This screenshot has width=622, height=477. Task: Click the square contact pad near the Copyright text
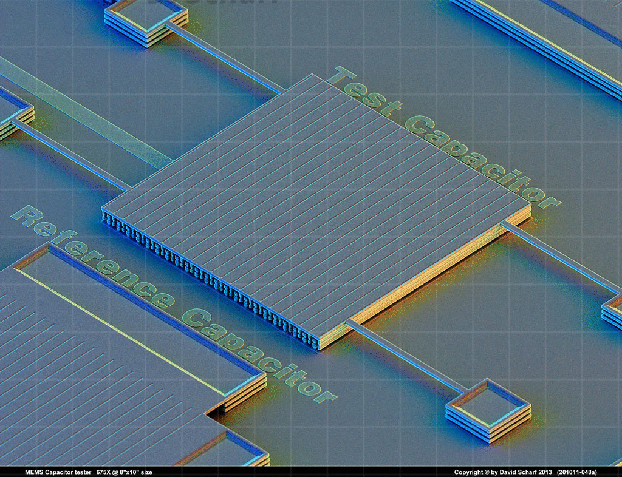coord(488,410)
